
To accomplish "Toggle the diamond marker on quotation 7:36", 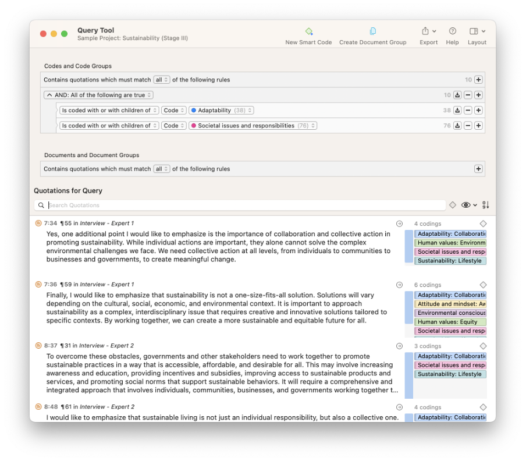I will [483, 285].
